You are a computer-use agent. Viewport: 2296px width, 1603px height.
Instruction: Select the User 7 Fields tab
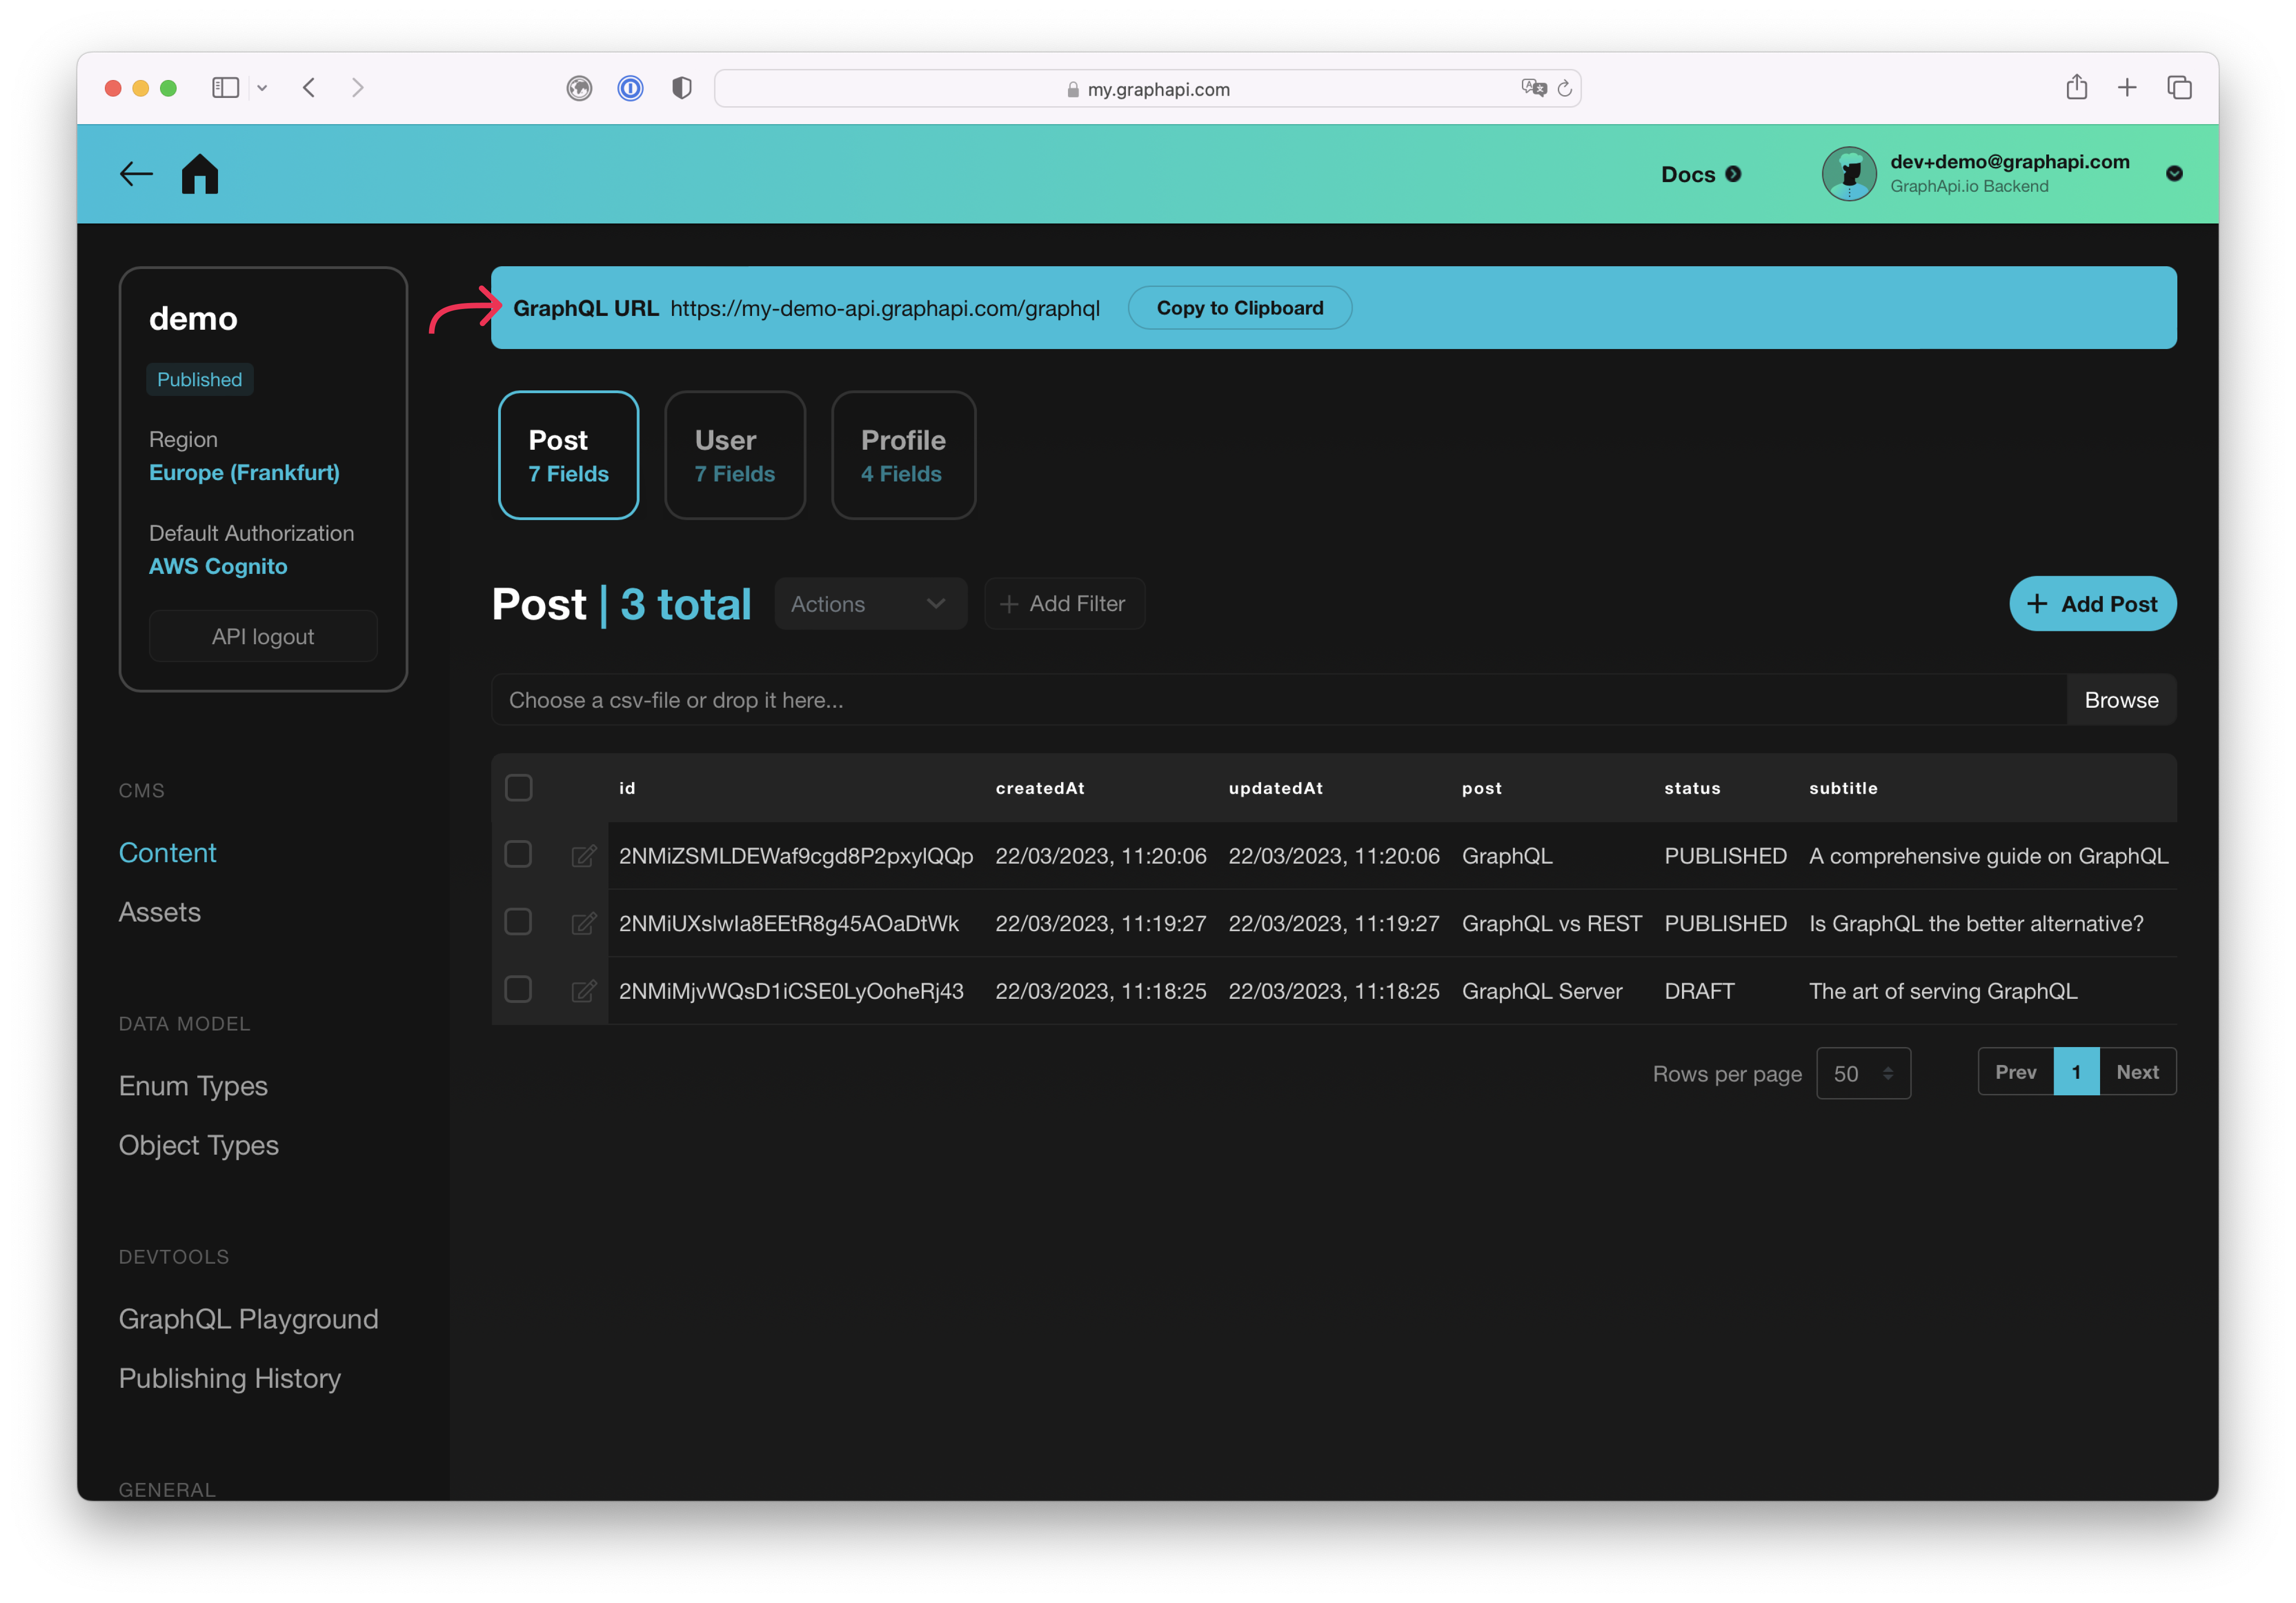click(x=735, y=455)
